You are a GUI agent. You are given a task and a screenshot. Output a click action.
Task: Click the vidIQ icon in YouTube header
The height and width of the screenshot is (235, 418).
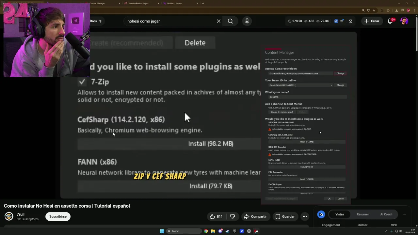click(x=336, y=21)
